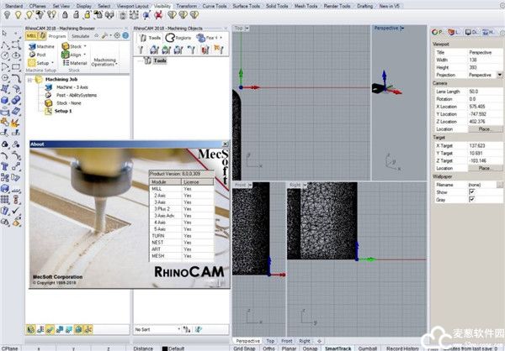This screenshot has height=351, width=505.
Task: Click the gear icon in Machining Browser header
Action: pyautogui.click(x=117, y=35)
